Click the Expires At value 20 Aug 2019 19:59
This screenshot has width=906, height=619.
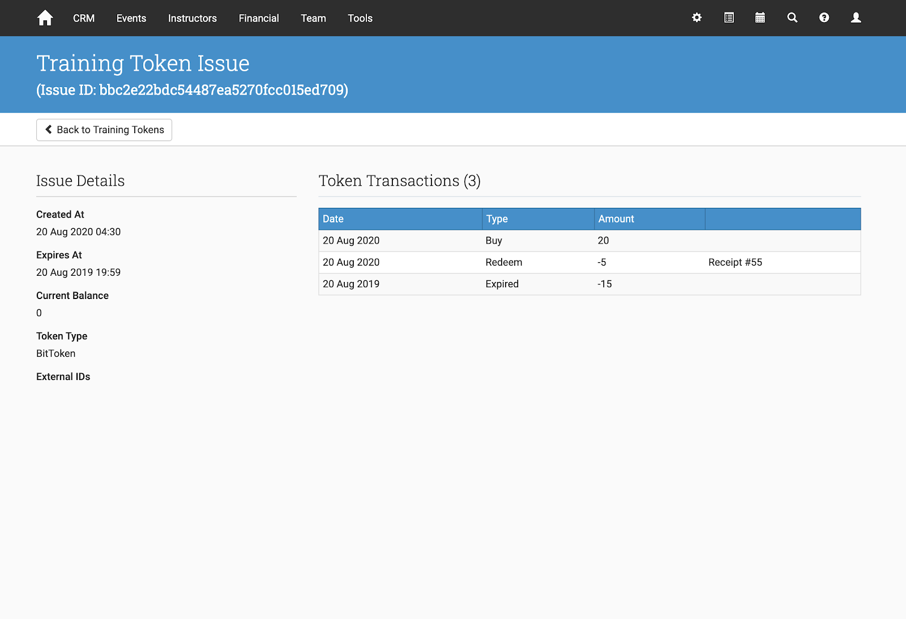point(78,272)
